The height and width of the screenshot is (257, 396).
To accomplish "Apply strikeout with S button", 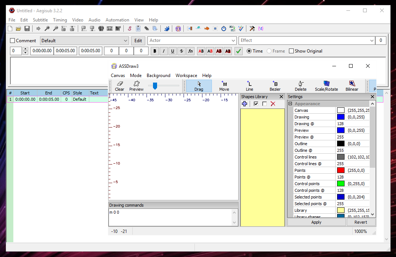I will click(182, 51).
